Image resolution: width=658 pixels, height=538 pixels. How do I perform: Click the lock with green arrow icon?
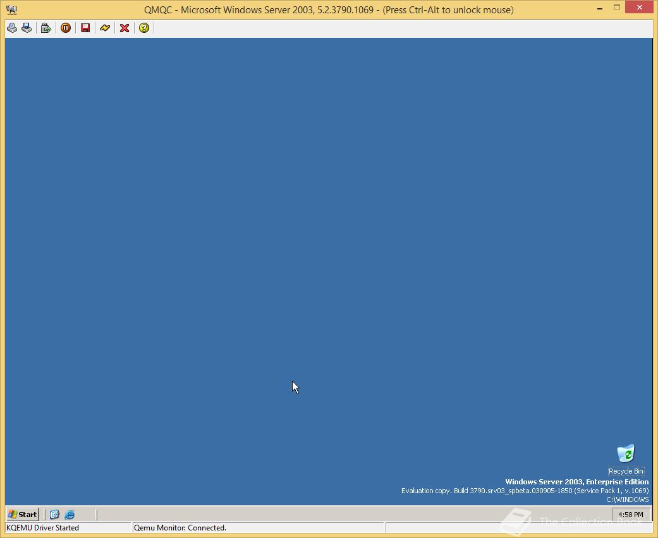click(x=46, y=28)
